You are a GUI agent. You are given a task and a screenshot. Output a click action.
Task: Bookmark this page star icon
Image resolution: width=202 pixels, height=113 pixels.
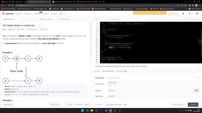tap(185, 6)
